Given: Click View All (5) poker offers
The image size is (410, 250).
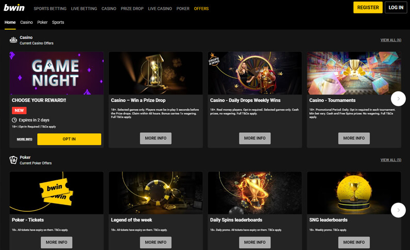Looking at the screenshot, I should [391, 160].
